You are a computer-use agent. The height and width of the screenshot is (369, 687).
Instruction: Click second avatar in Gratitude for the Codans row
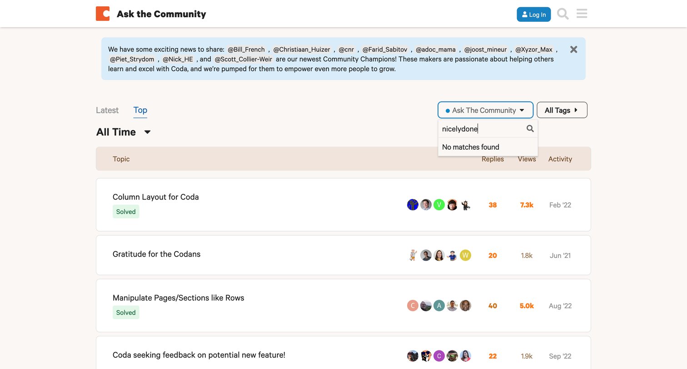click(x=426, y=255)
